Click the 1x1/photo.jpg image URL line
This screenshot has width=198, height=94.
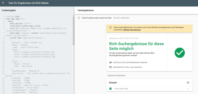pyautogui.click(x=35, y=52)
